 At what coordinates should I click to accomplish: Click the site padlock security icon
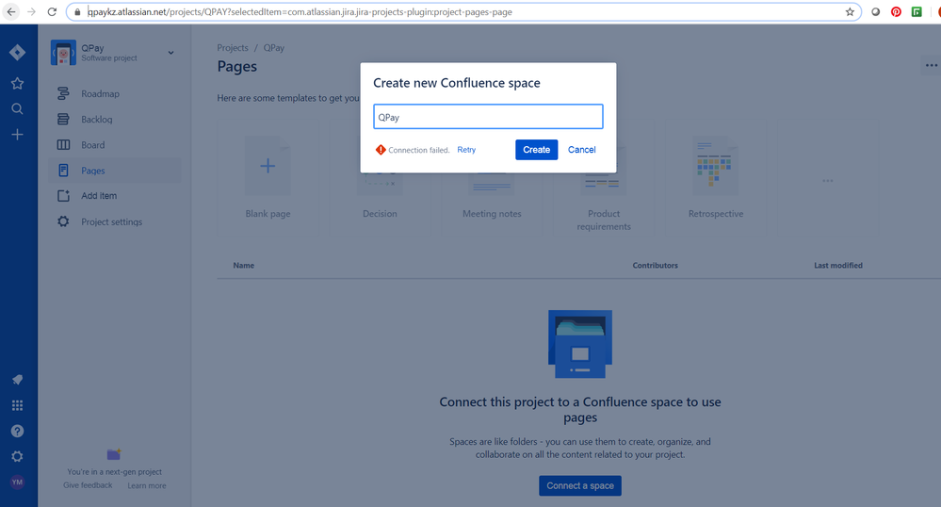77,12
